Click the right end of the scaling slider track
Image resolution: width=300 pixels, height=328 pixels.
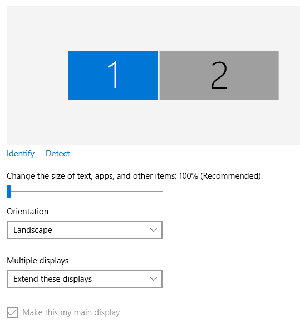(x=161, y=192)
